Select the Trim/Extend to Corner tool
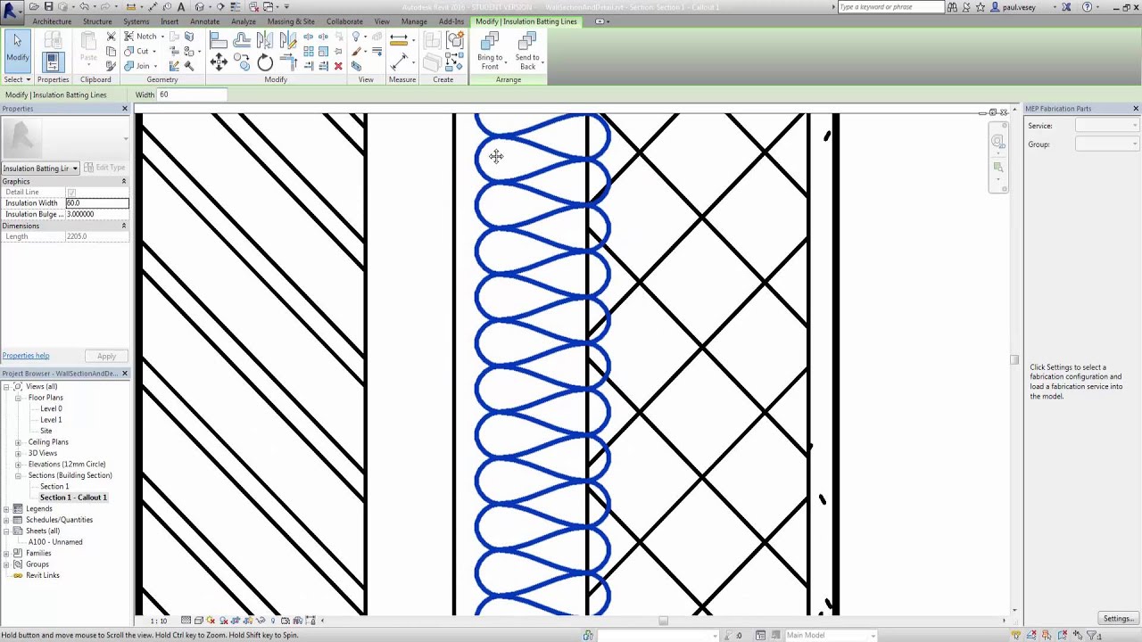This screenshot has height=642, width=1142. click(287, 62)
